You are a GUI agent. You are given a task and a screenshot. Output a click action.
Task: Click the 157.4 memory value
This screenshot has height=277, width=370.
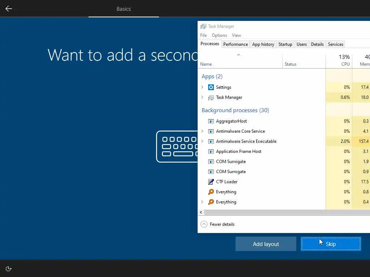(363, 141)
